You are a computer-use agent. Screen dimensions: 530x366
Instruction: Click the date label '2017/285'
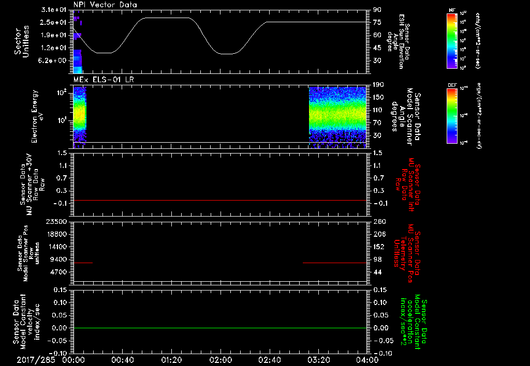tap(36, 360)
